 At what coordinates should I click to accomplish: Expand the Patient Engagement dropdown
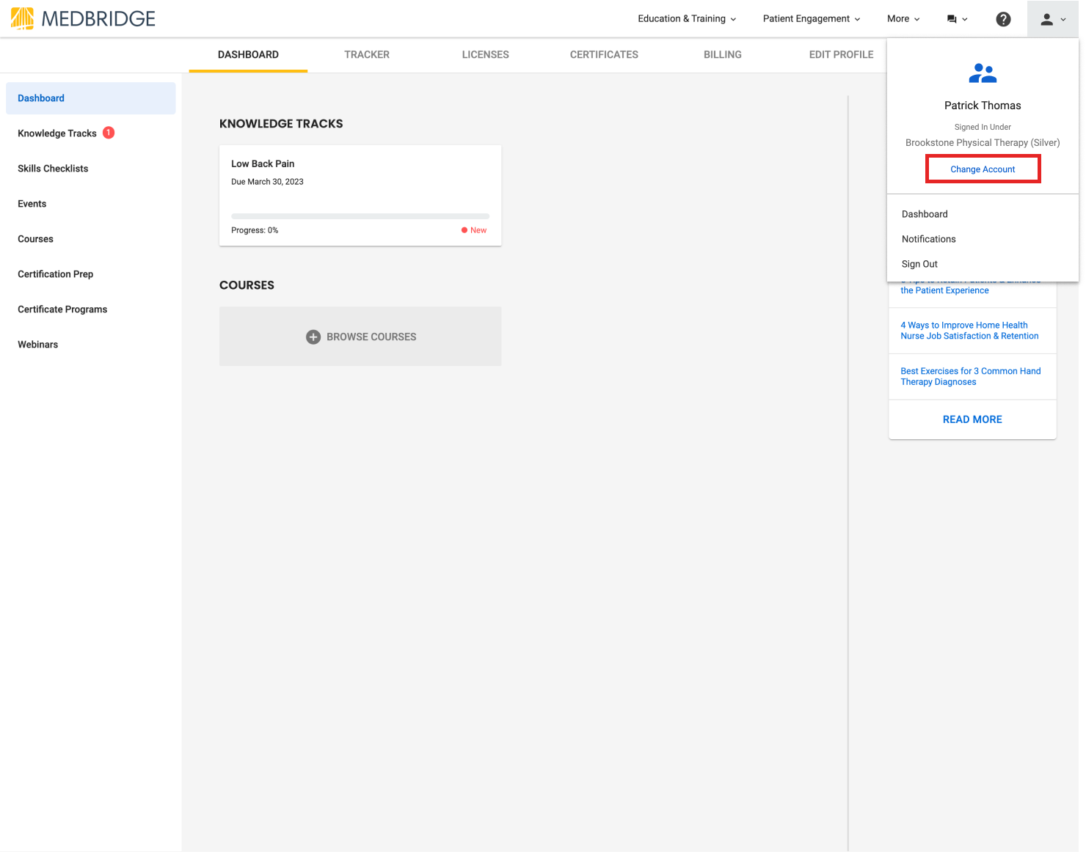[810, 18]
